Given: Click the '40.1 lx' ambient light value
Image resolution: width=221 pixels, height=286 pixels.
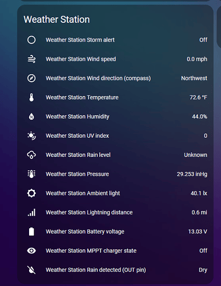Looking at the screenshot, I should [199, 193].
